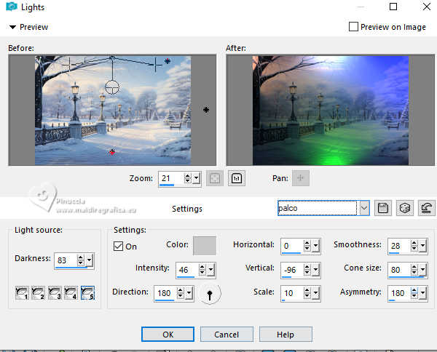Click the Direction stepper arrows
Screen dimensions: 437x352
tap(181, 293)
